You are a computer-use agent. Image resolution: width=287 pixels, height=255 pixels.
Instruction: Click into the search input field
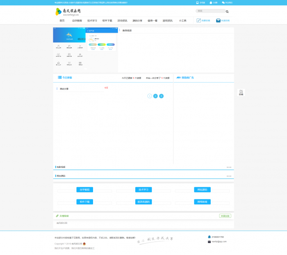tap(210, 11)
